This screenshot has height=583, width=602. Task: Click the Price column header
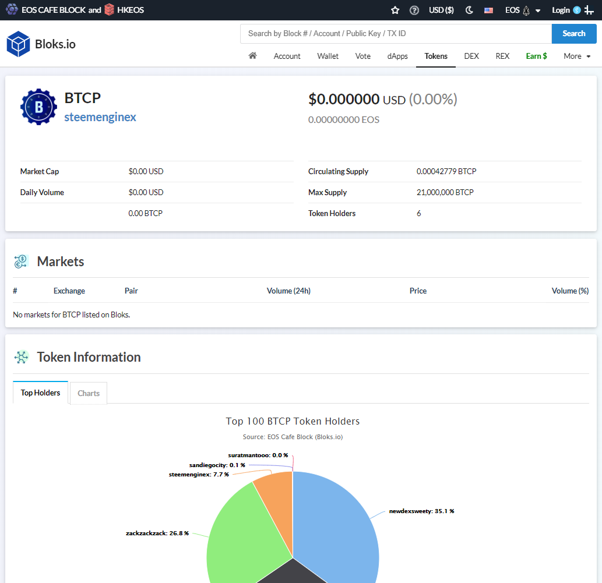coord(418,291)
